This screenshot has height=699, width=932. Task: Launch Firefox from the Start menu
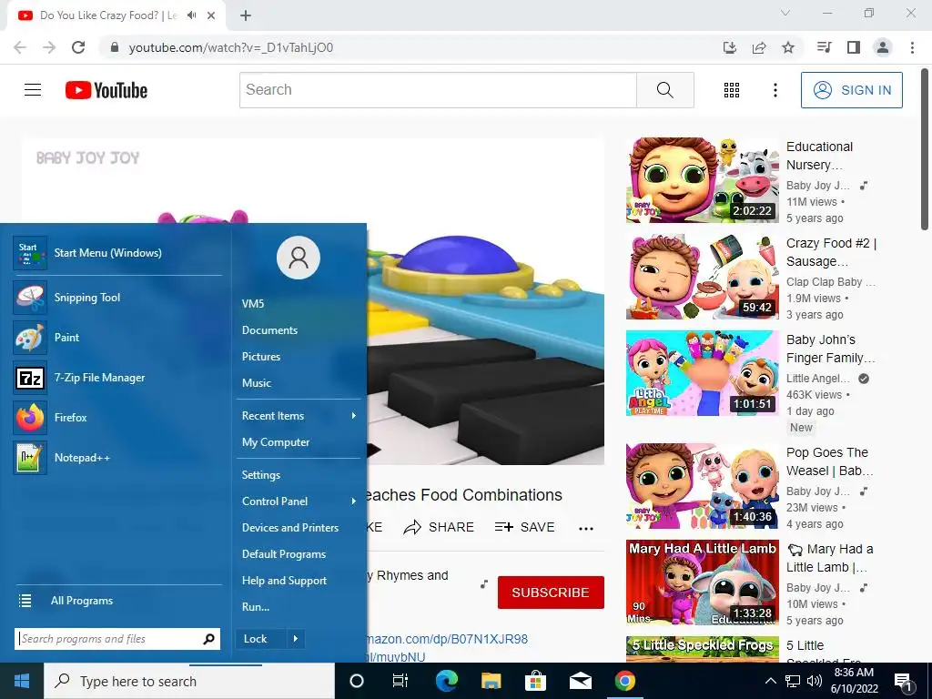pyautogui.click(x=30, y=417)
